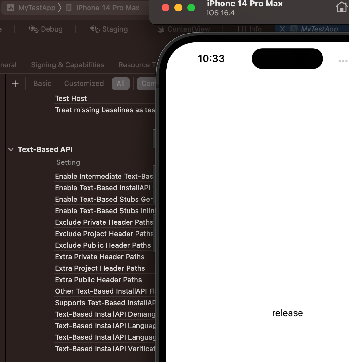Select Exclude Project Header Paths row

point(104,234)
